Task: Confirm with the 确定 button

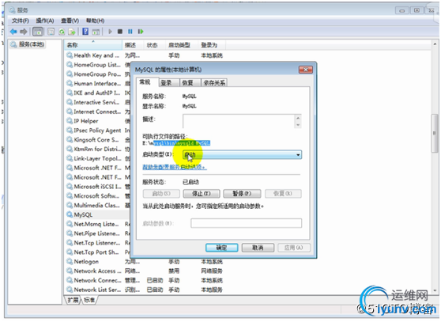Action: [221, 248]
